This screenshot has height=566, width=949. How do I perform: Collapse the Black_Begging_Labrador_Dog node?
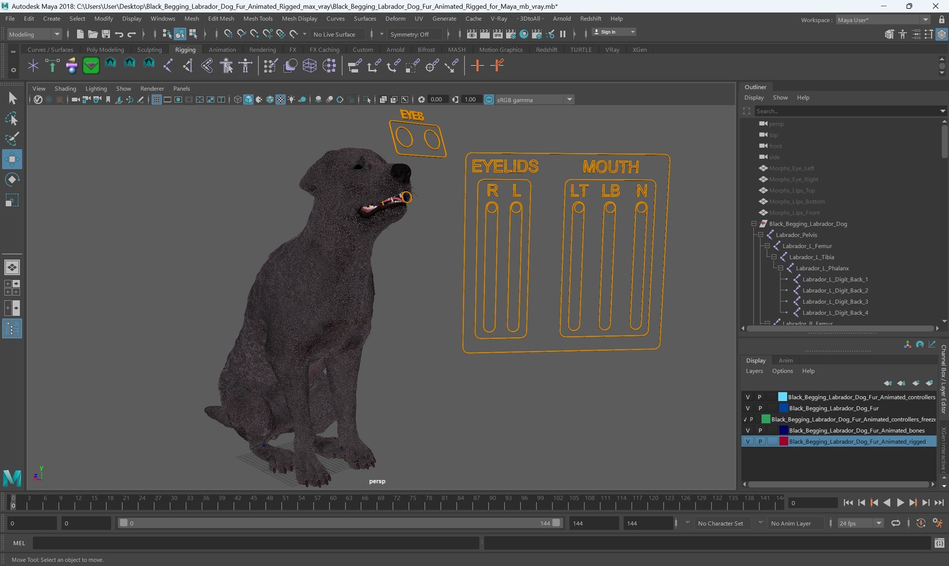754,224
